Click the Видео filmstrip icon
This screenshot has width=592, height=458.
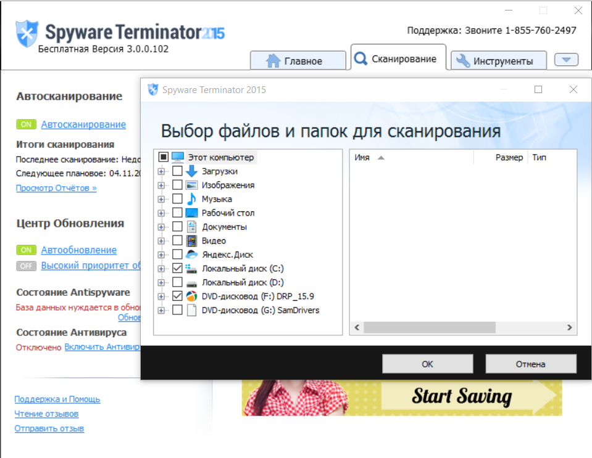192,240
